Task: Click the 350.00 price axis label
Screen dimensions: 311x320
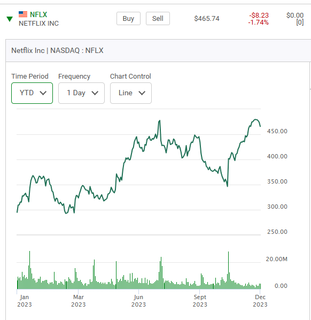Action: (277, 181)
